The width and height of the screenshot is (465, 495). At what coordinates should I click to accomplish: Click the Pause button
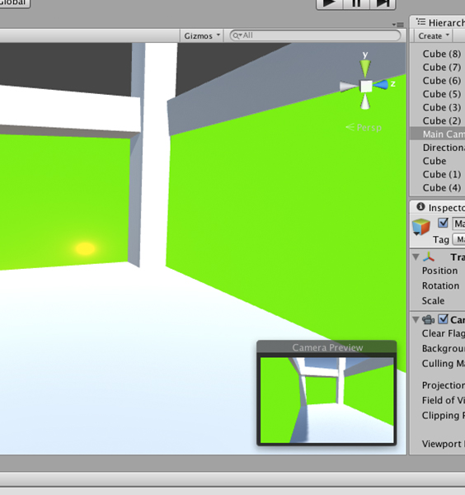(356, 3)
